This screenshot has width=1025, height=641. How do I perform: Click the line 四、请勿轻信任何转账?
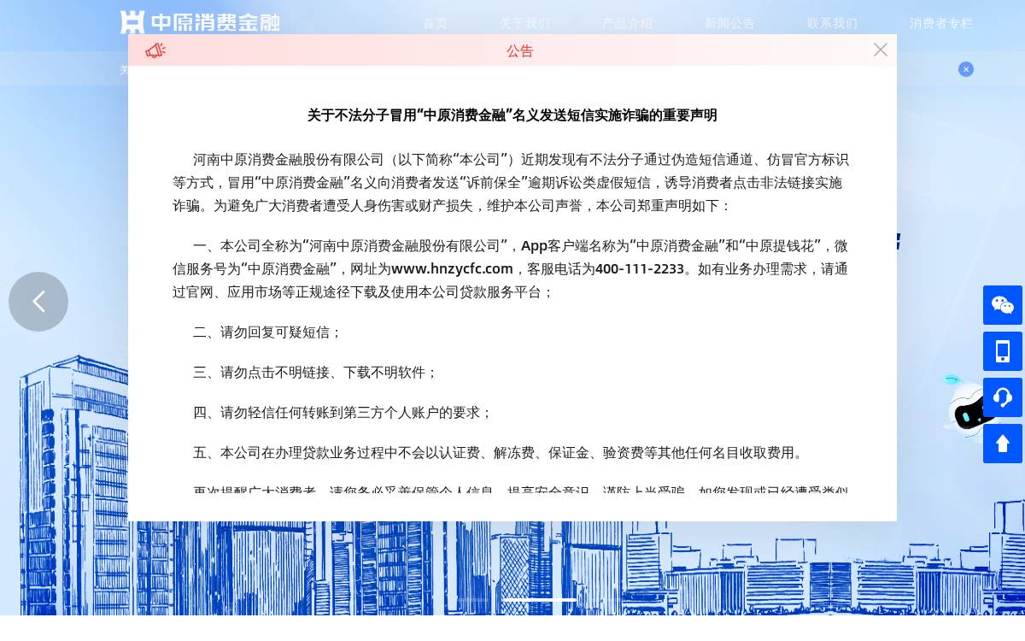click(343, 413)
